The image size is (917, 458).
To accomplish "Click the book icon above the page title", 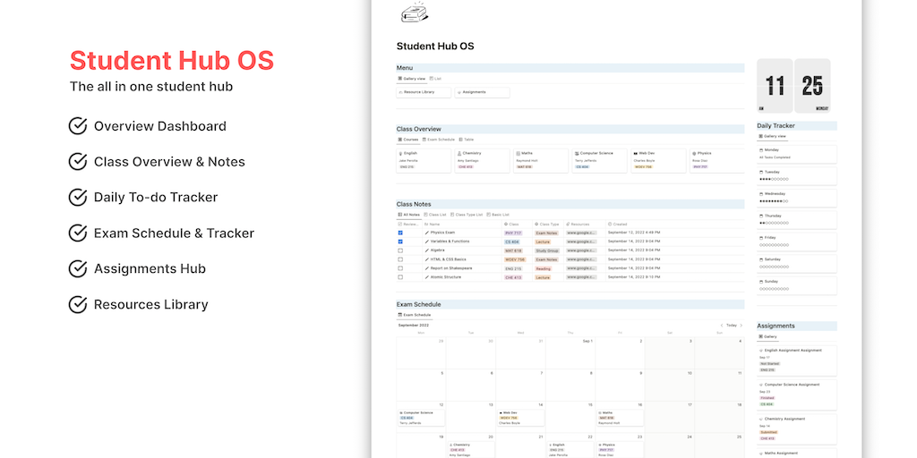I will (413, 13).
